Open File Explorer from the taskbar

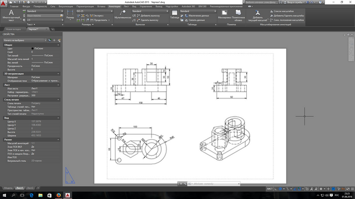[40, 195]
